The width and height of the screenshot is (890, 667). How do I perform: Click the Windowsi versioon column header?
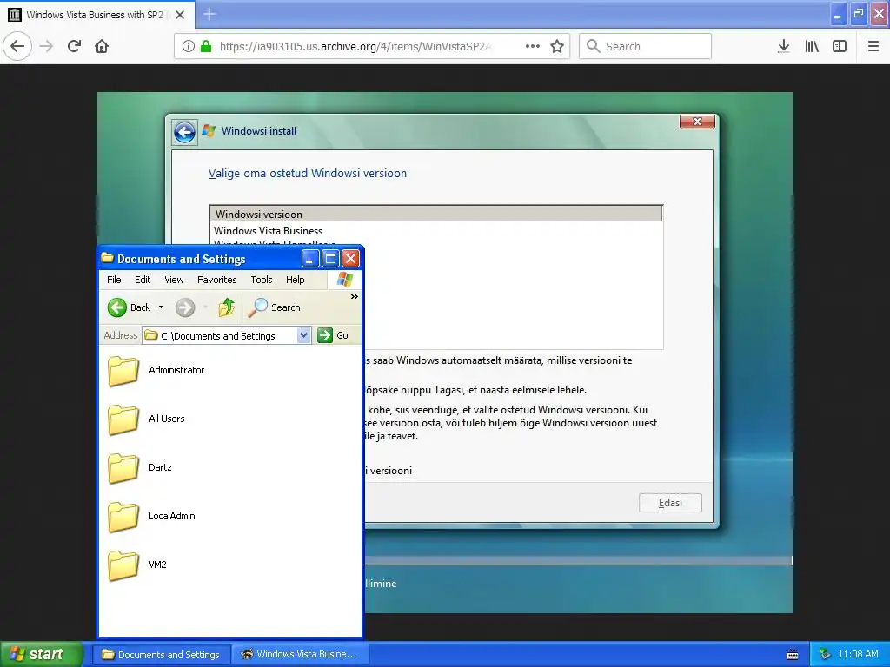436,214
